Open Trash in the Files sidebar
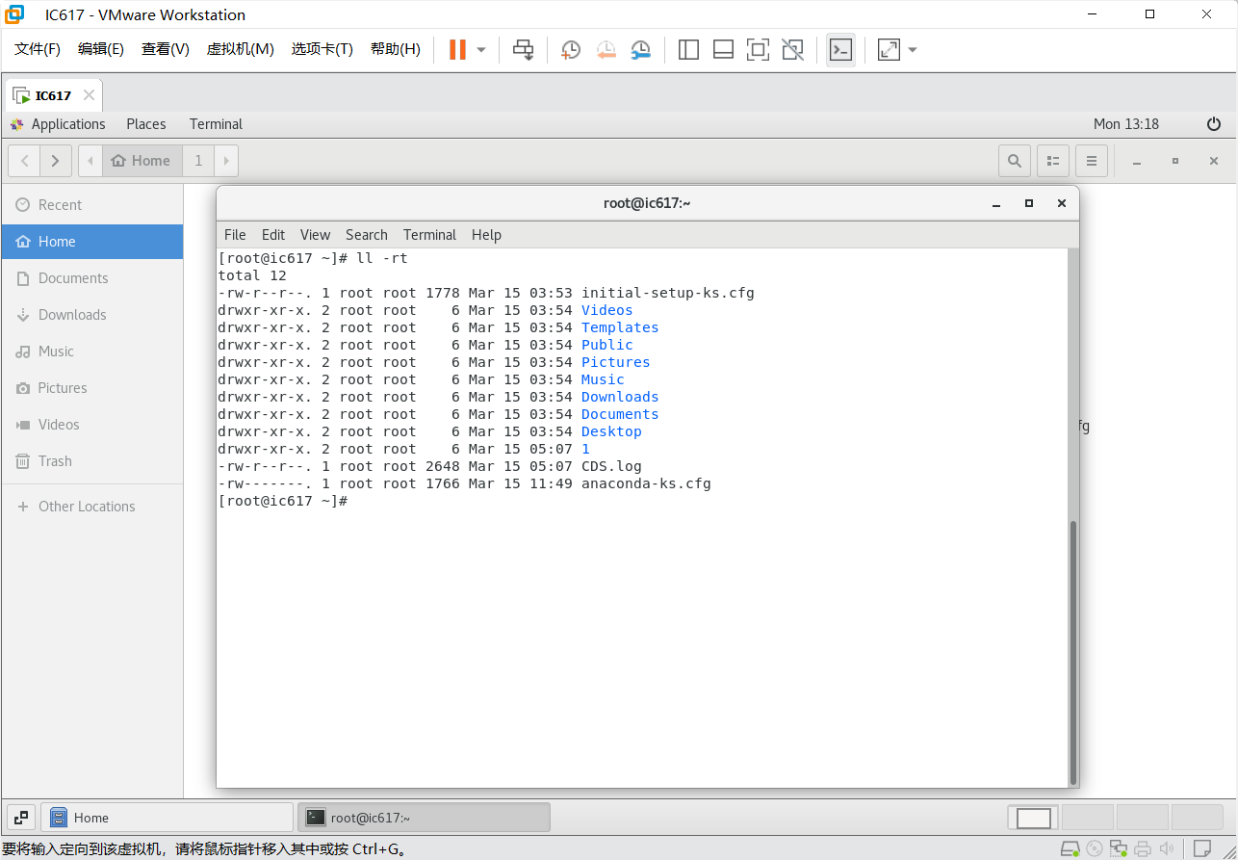Image resolution: width=1238 pixels, height=860 pixels. (91, 461)
